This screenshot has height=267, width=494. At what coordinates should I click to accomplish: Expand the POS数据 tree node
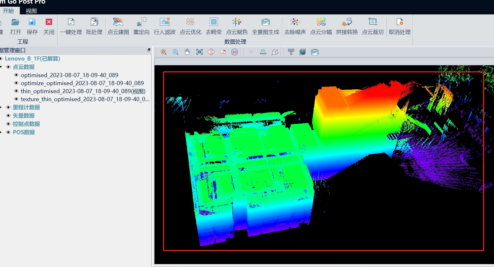(1, 132)
